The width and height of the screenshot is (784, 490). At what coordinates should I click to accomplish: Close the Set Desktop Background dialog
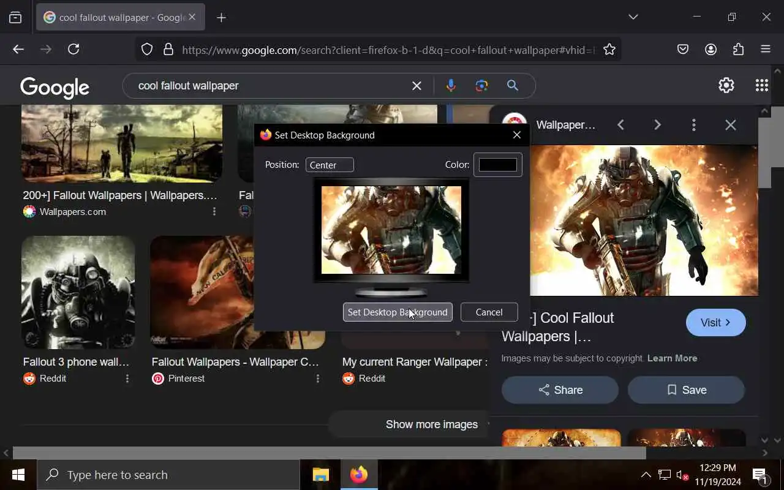click(x=517, y=135)
